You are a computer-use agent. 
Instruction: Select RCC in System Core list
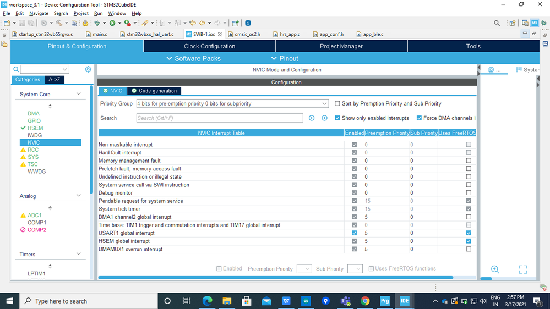click(x=33, y=150)
